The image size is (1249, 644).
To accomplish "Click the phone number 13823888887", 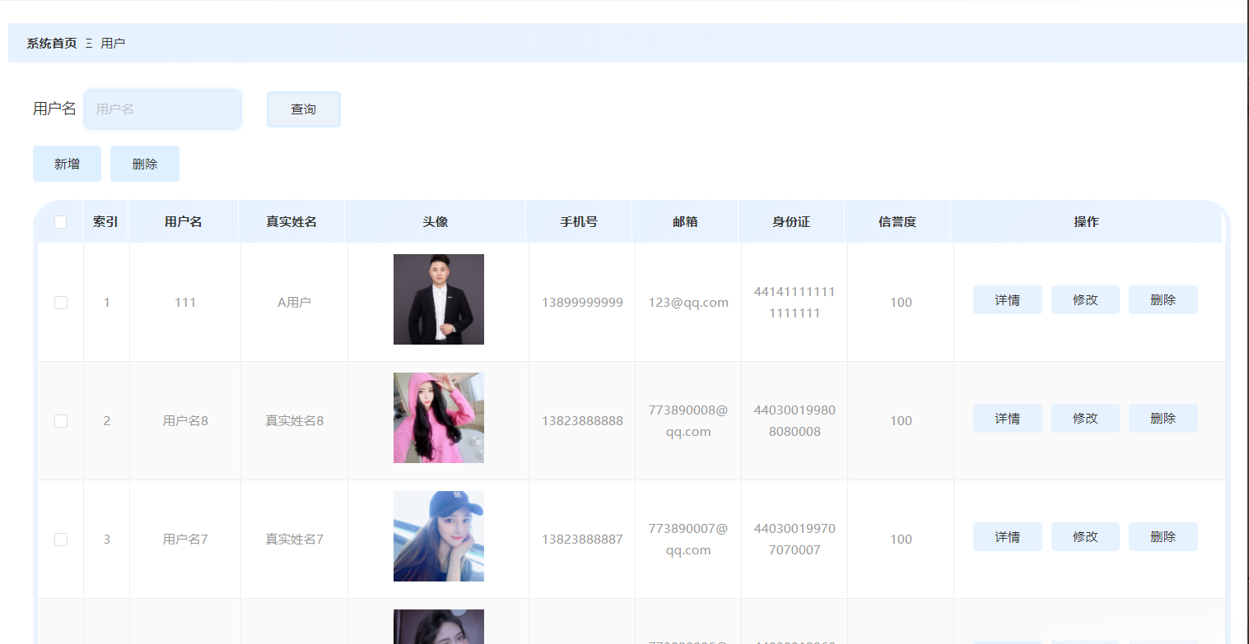I will pos(582,540).
